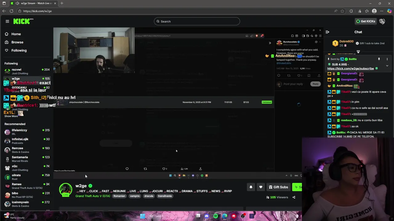Collapse the chat panel

point(328,32)
